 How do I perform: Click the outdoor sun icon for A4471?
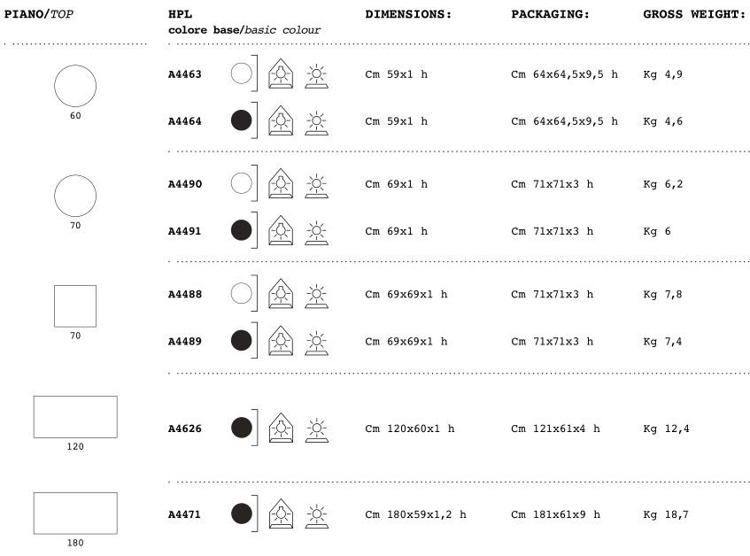316,514
